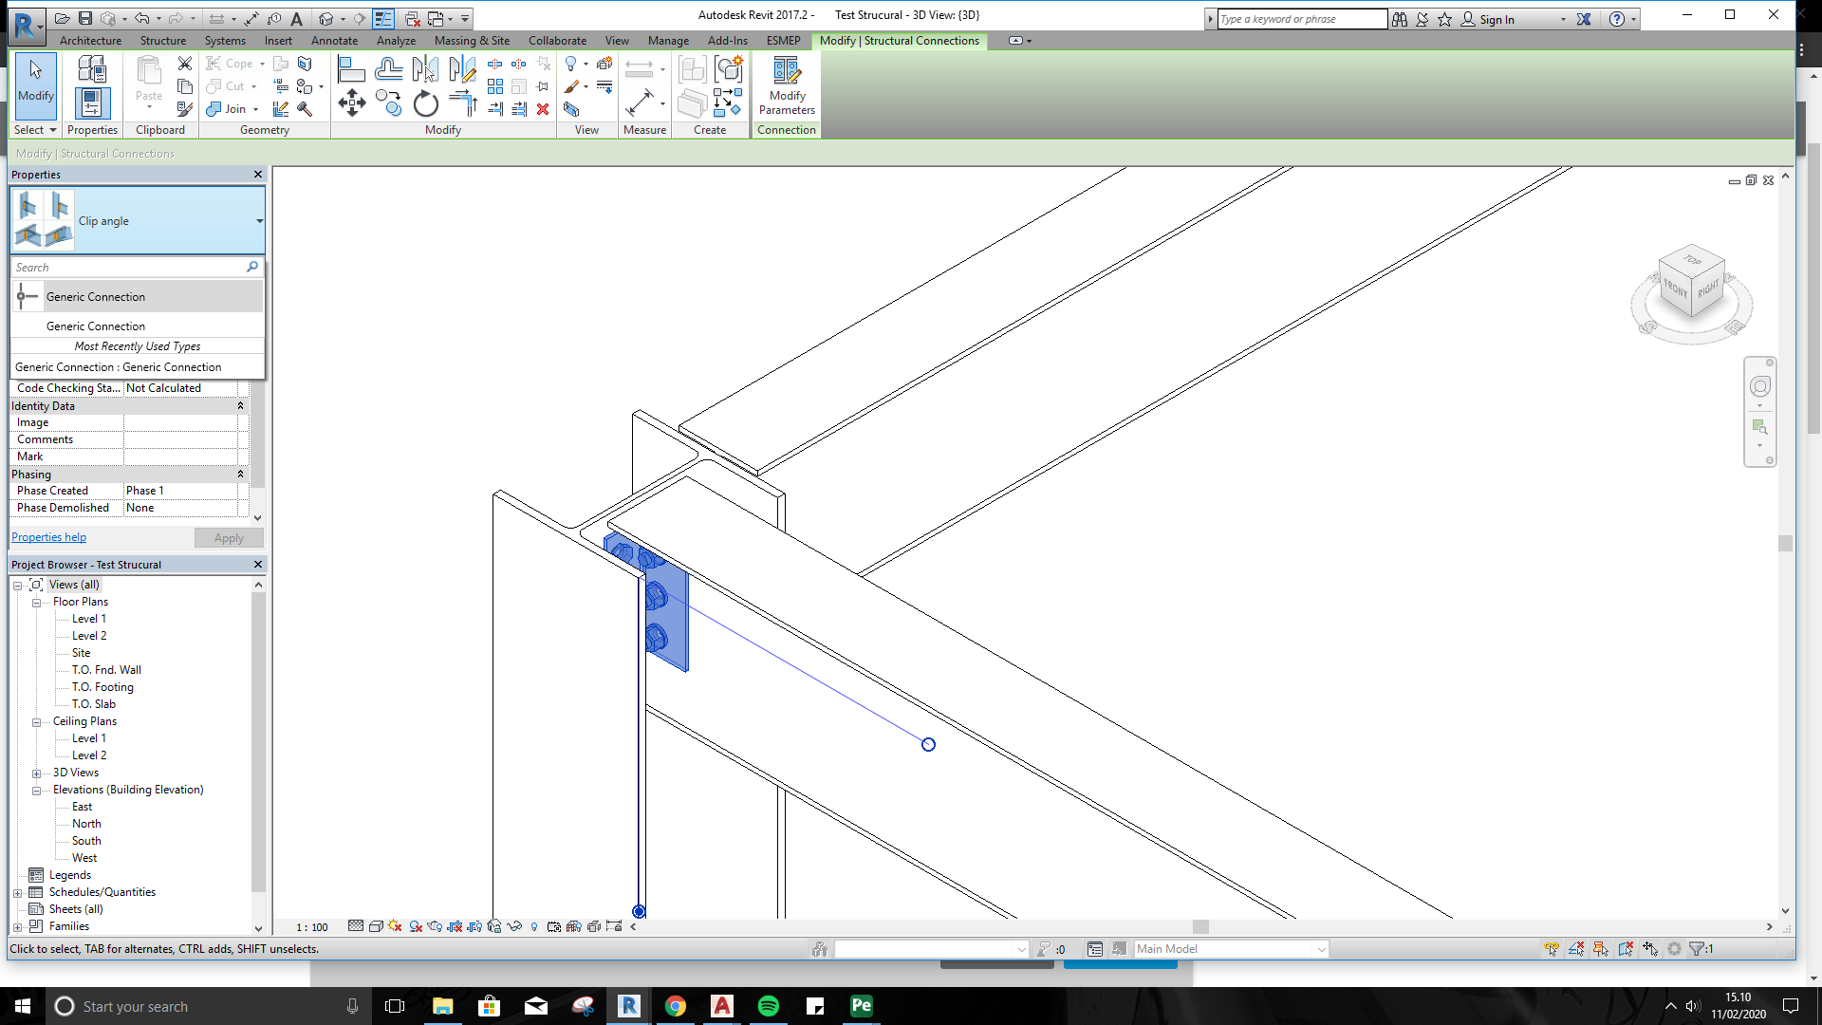Enable Reveal Hidden Elements lightbulb

pos(533,927)
